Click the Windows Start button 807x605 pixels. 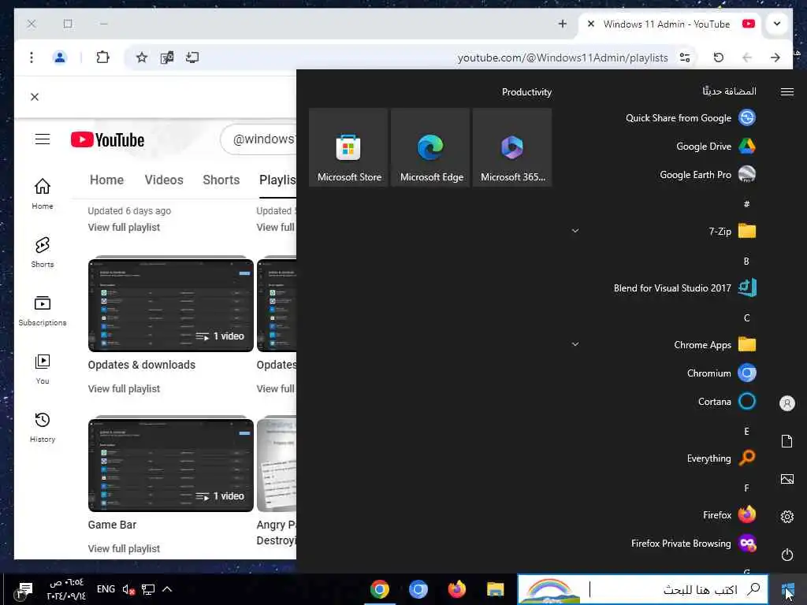click(x=787, y=589)
